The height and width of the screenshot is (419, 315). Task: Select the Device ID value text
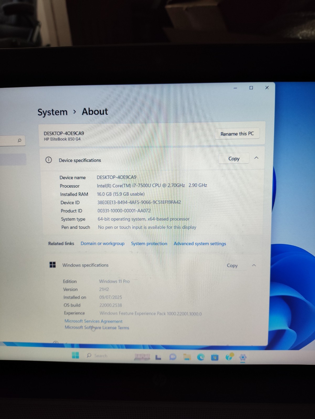click(x=139, y=202)
